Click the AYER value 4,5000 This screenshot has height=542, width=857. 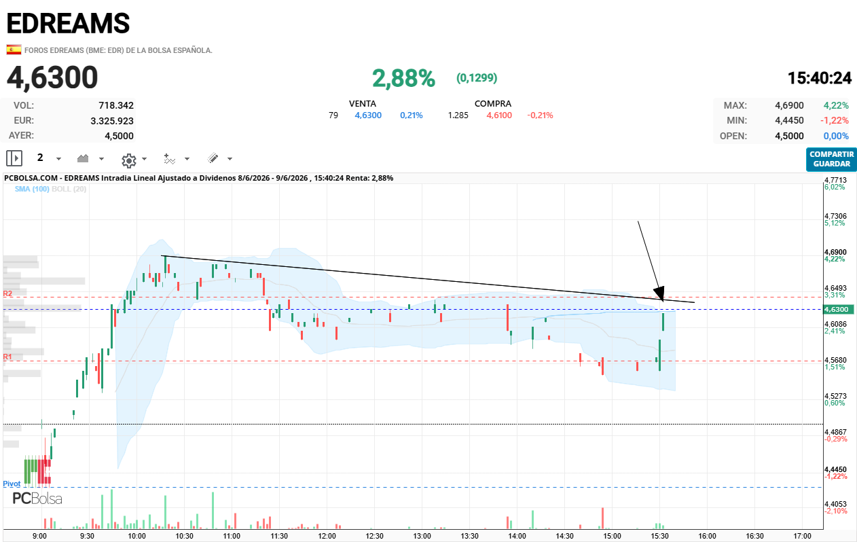tap(119, 135)
